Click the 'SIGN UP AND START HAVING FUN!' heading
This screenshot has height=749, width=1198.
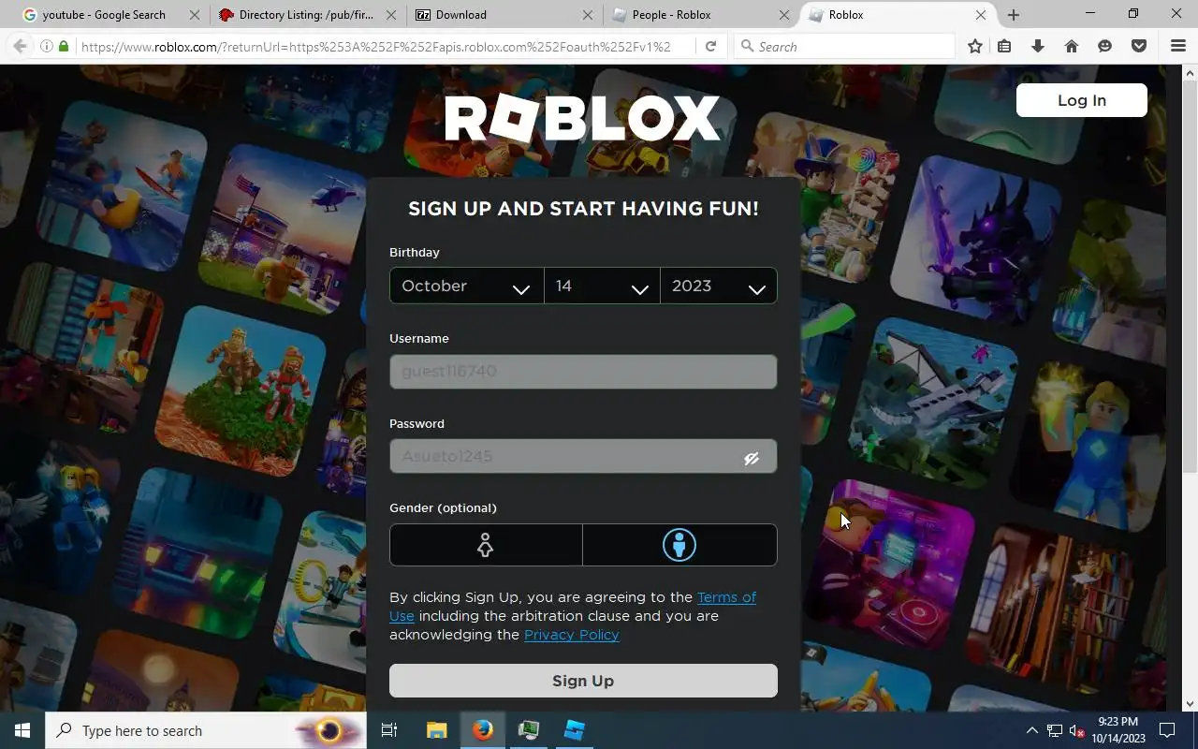pos(583,209)
